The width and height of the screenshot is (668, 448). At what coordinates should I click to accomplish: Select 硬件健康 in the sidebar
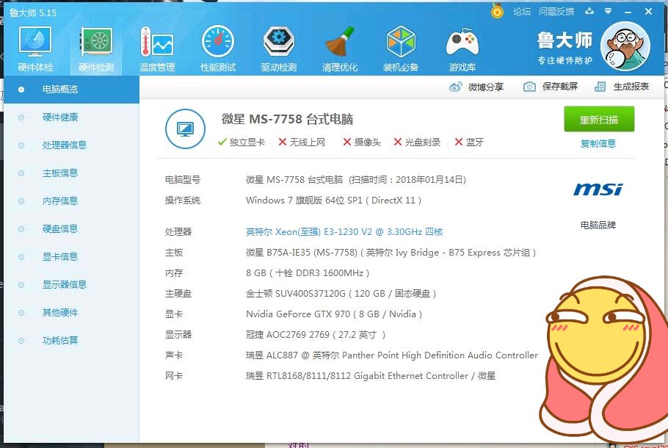click(72, 118)
